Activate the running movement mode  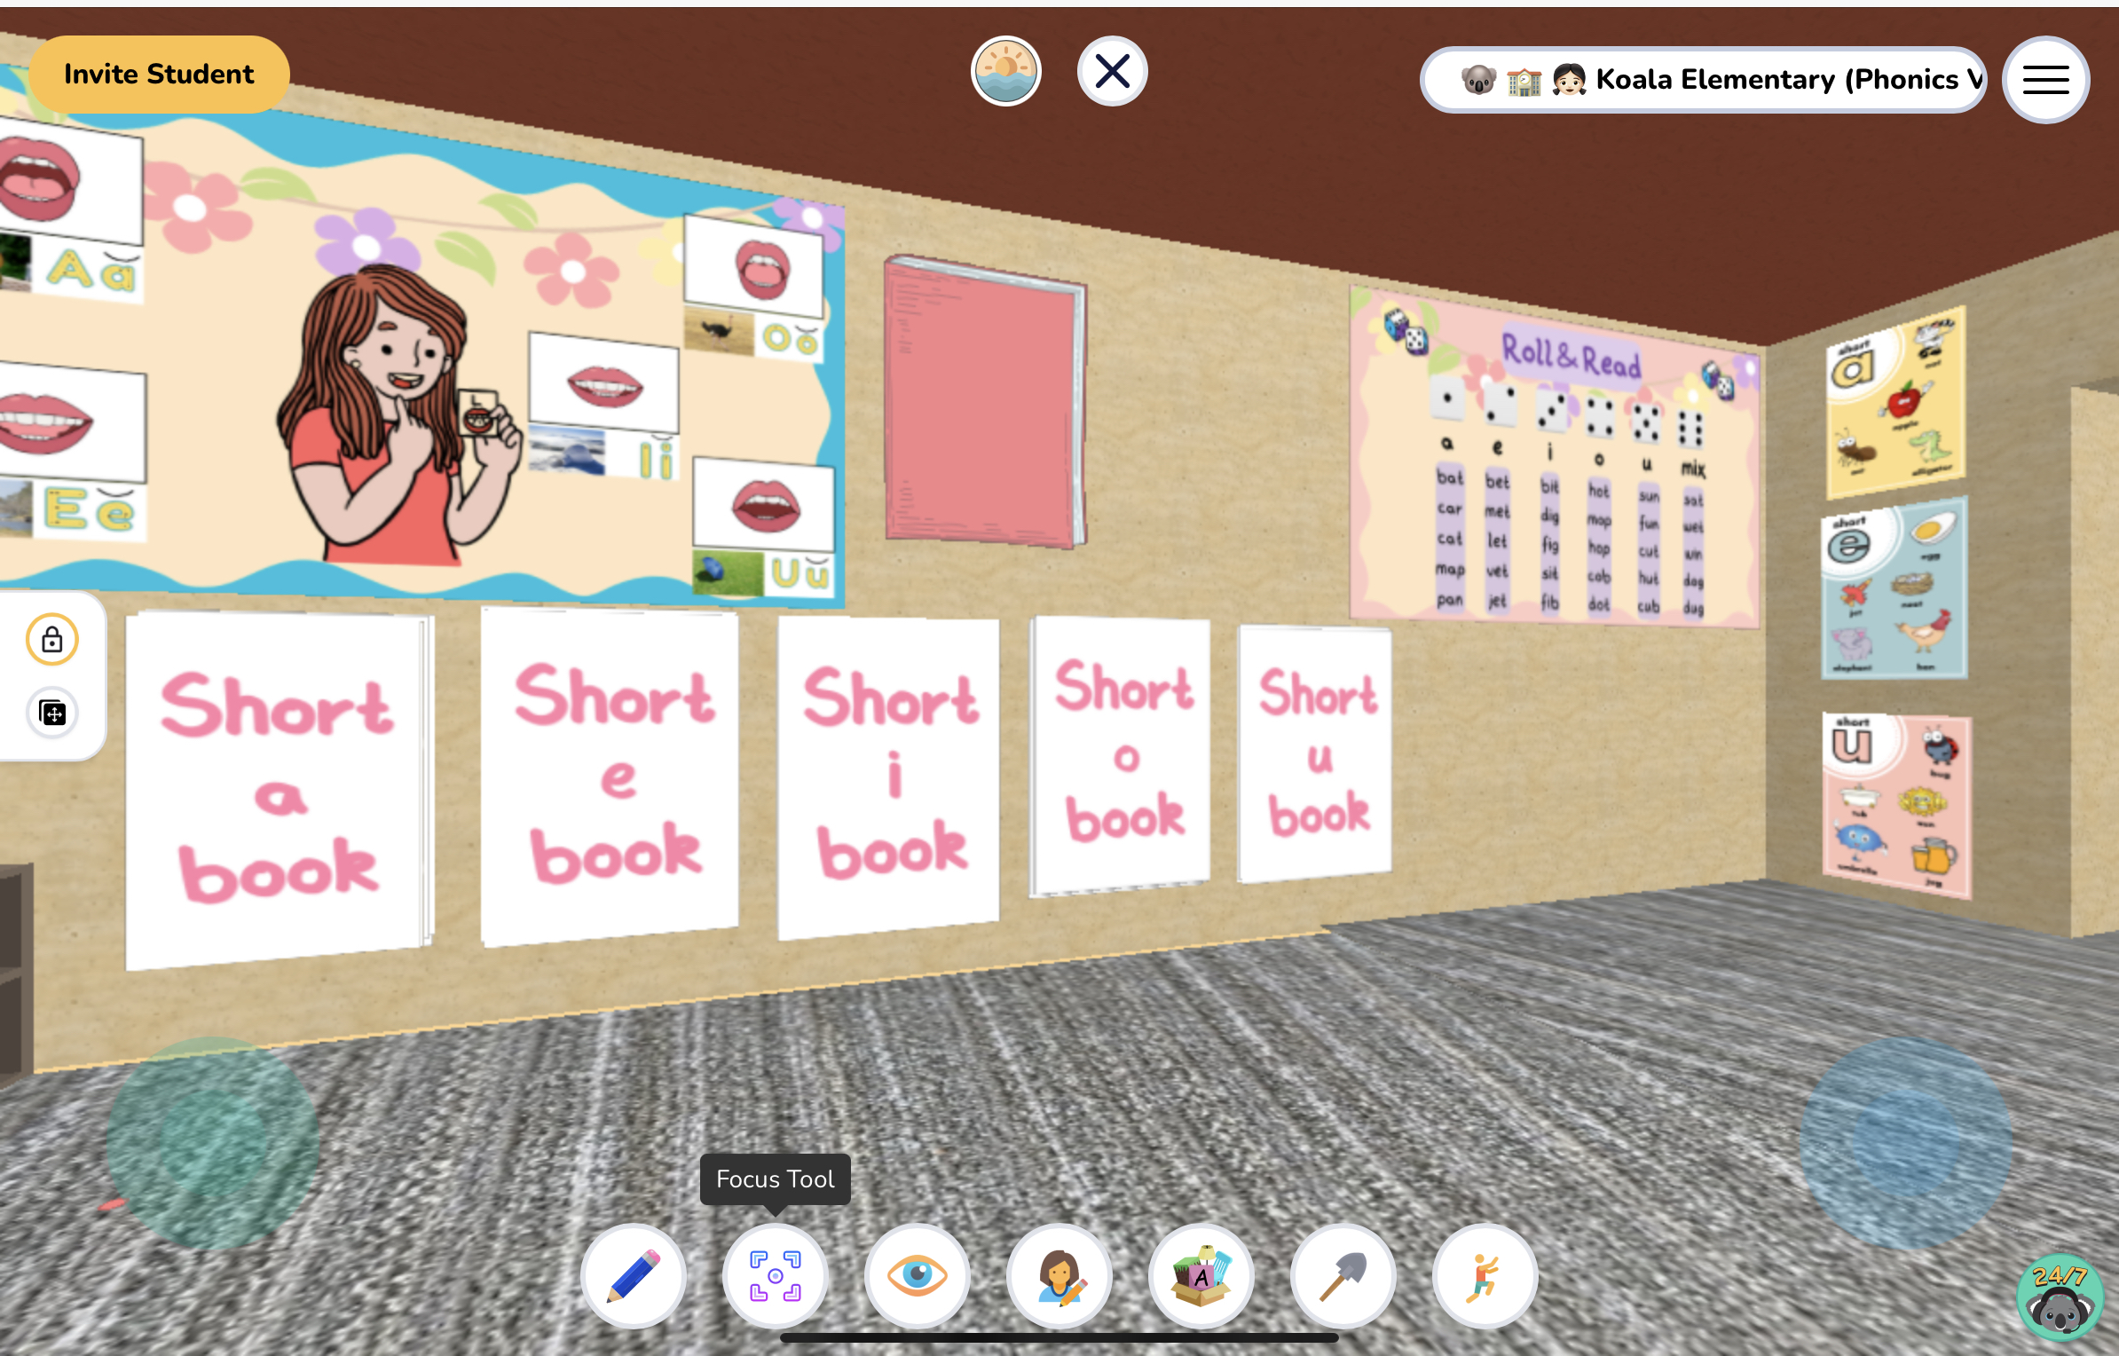tap(1485, 1275)
